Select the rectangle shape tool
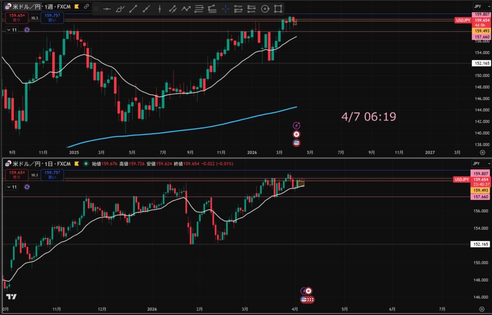The width and height of the screenshot is (492, 315). point(278,9)
